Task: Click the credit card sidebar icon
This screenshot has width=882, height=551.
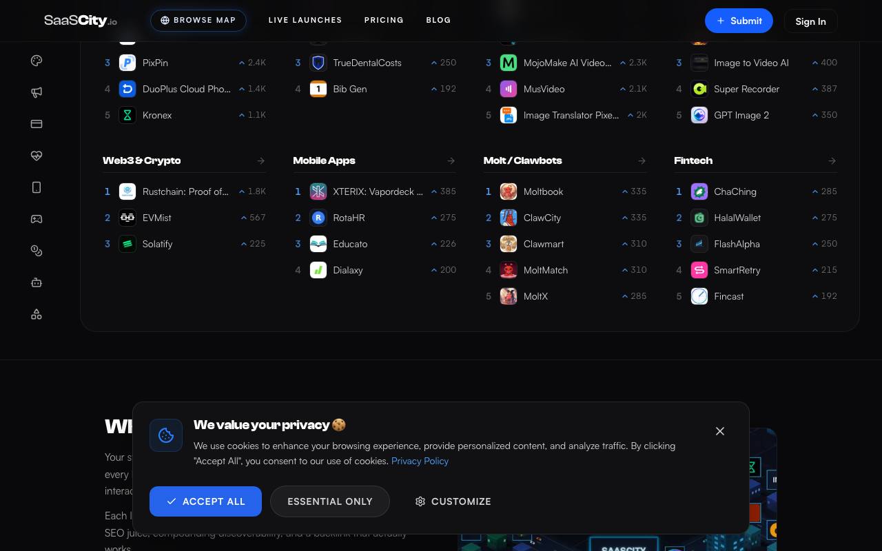Action: (x=37, y=124)
